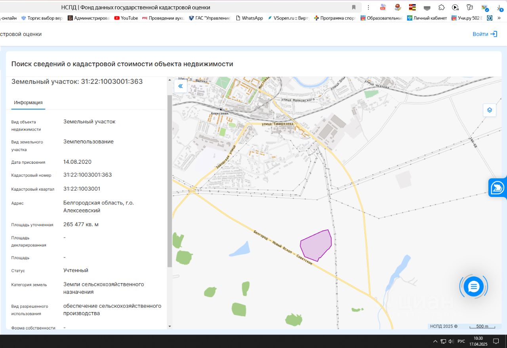
Task: Click the 'Заводская улица' label on map
Action: point(226,157)
